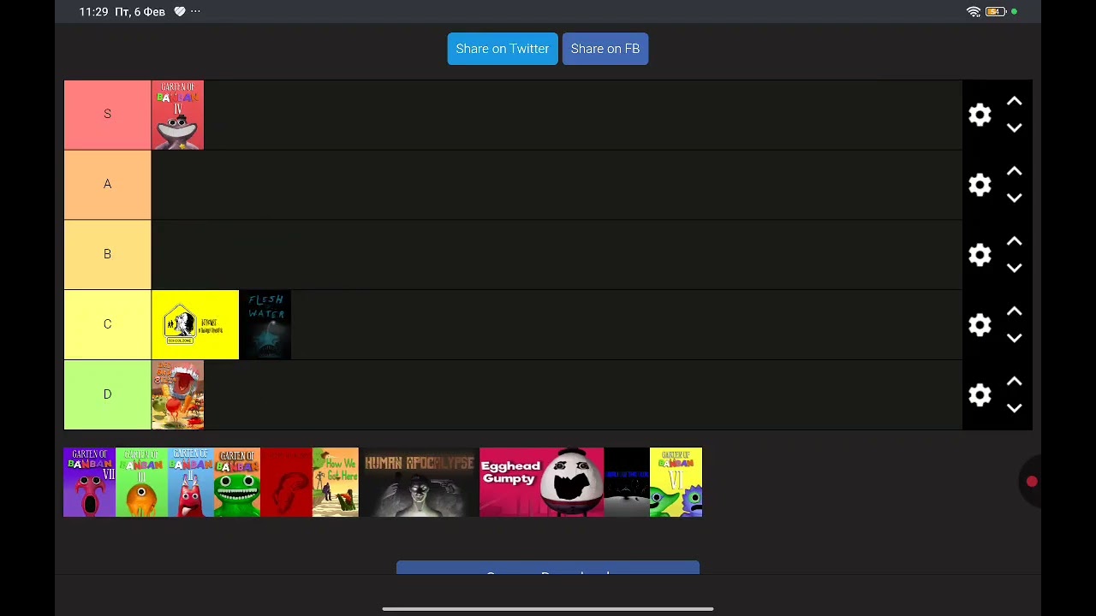Tap the date Пт, 6 Фев

click(140, 12)
